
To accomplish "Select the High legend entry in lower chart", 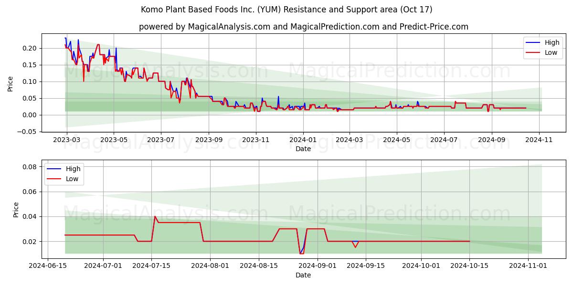I will tap(65, 169).
